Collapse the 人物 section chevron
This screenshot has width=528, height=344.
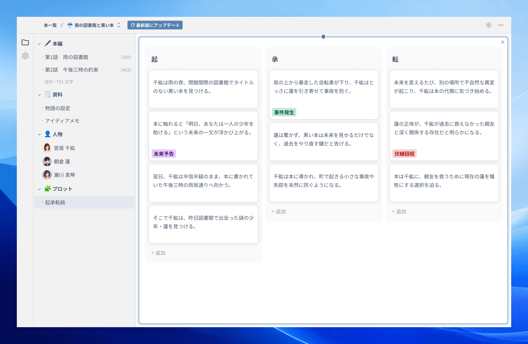(39, 135)
